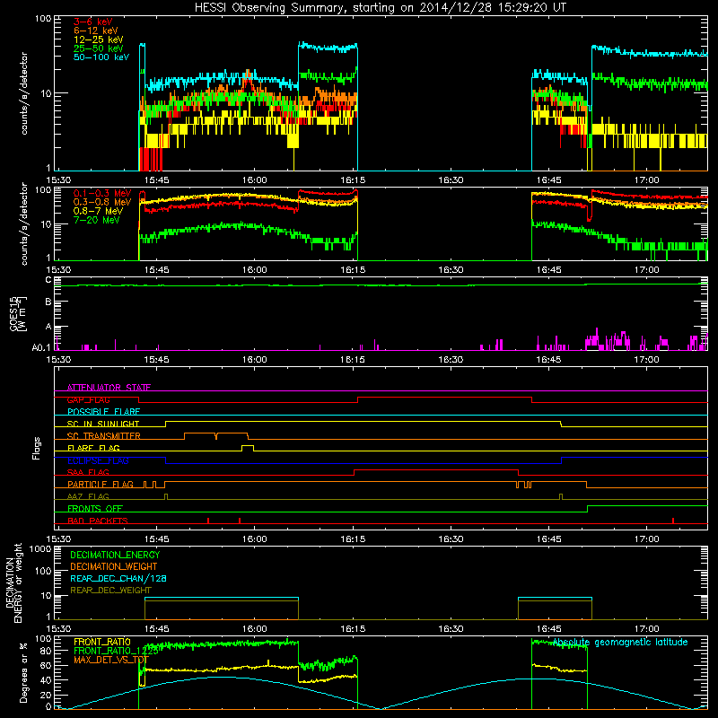
Task: Click the DECIMATION_ENERGY legend entry
Action: coord(115,555)
